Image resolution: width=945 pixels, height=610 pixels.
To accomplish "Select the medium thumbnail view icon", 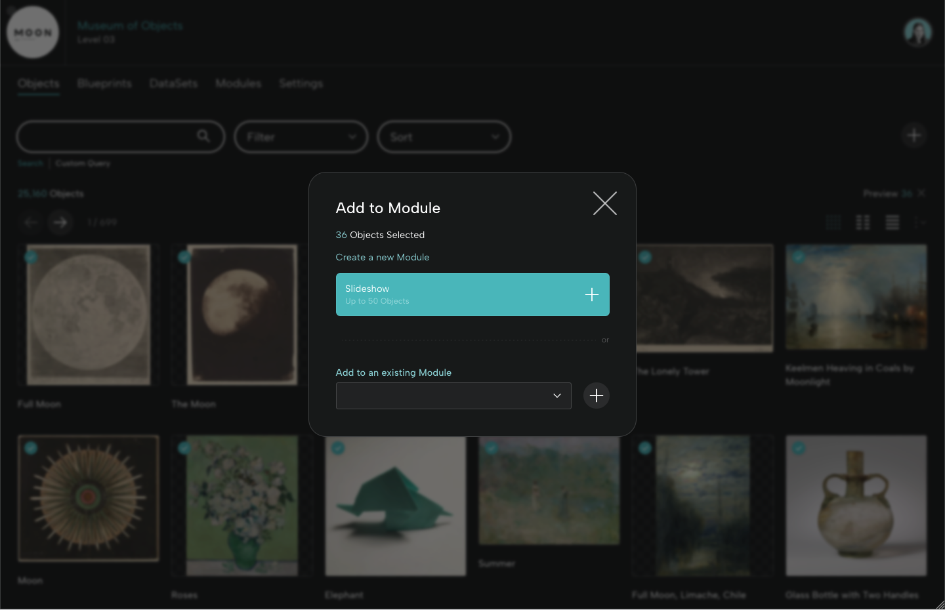I will coord(862,222).
